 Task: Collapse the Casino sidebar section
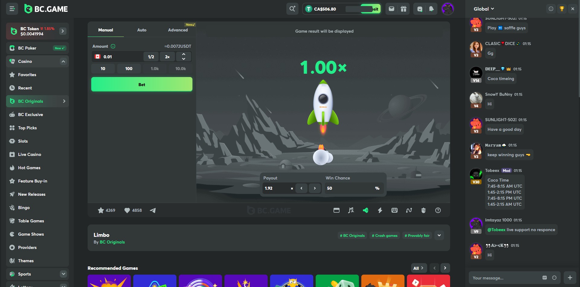pyautogui.click(x=63, y=61)
